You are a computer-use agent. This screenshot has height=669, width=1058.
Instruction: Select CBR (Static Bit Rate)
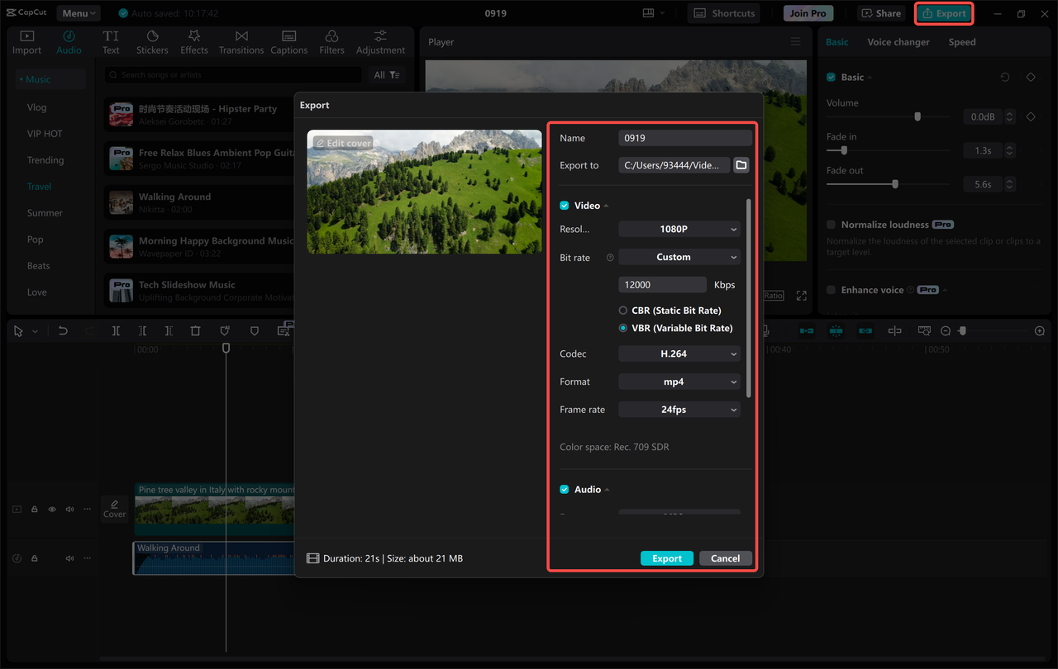(x=623, y=311)
